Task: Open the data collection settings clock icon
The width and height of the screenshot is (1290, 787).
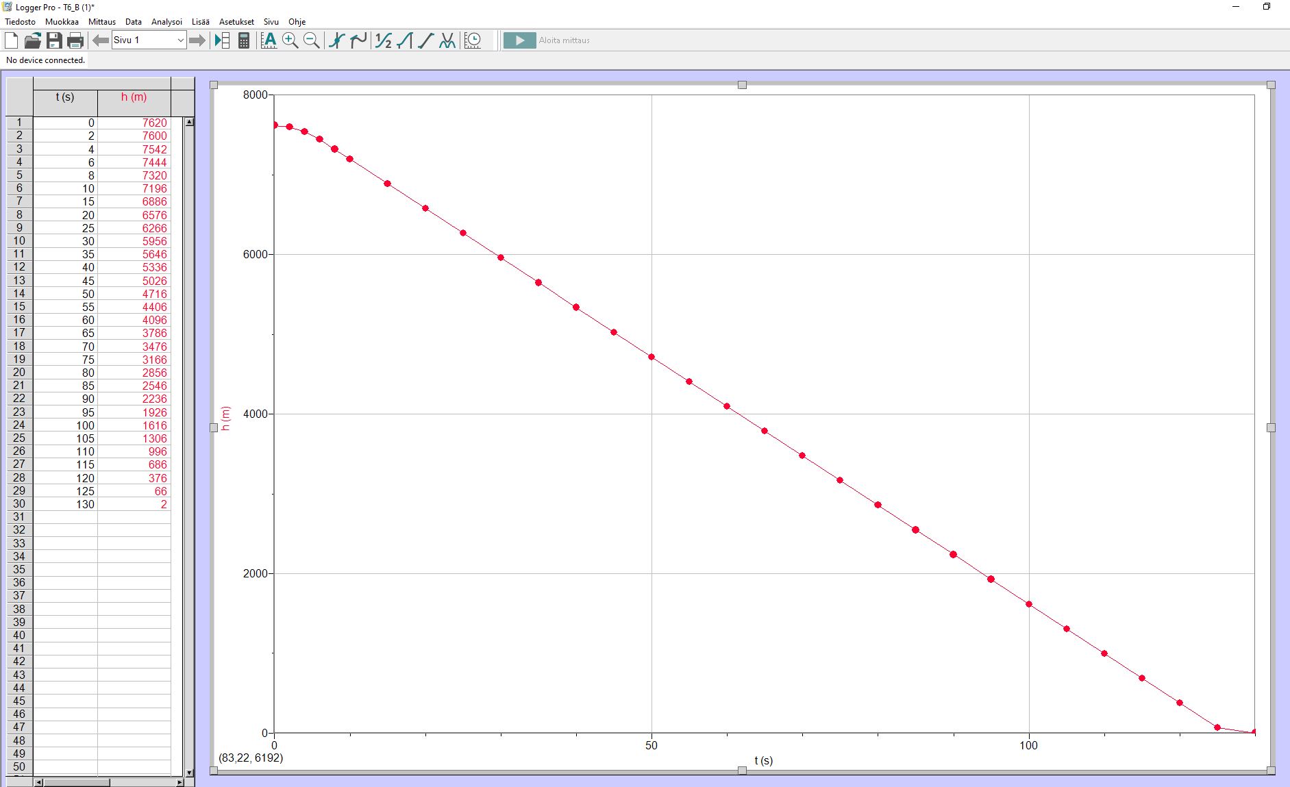Action: [473, 40]
